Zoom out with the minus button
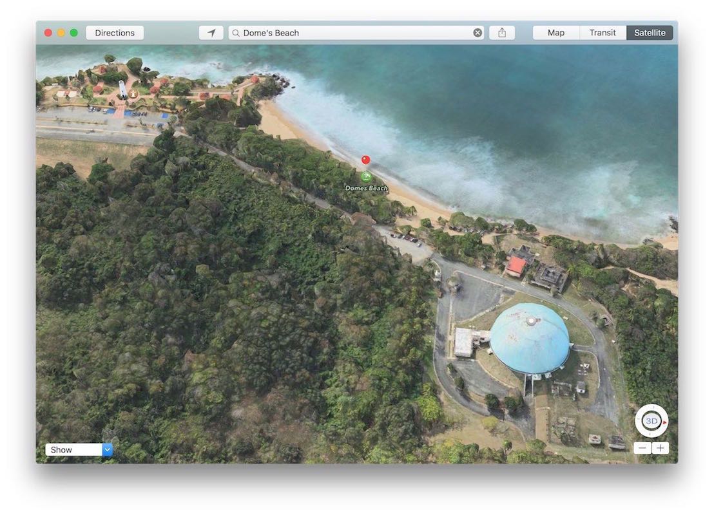Screen dimensions: 714x515 click(x=642, y=448)
